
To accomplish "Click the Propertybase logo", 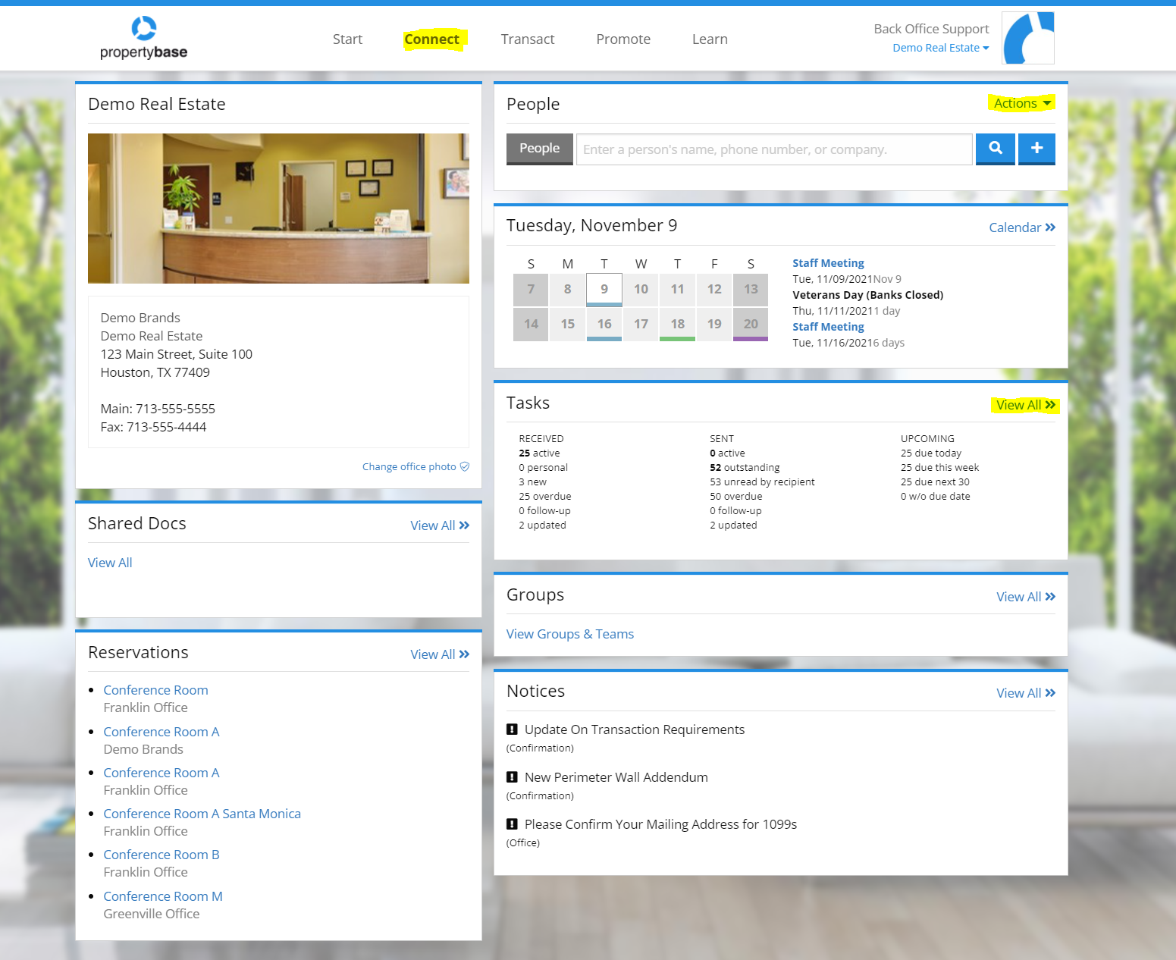I will coord(143,39).
